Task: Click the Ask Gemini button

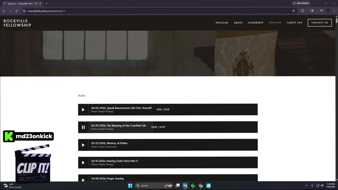Action: point(301,3)
